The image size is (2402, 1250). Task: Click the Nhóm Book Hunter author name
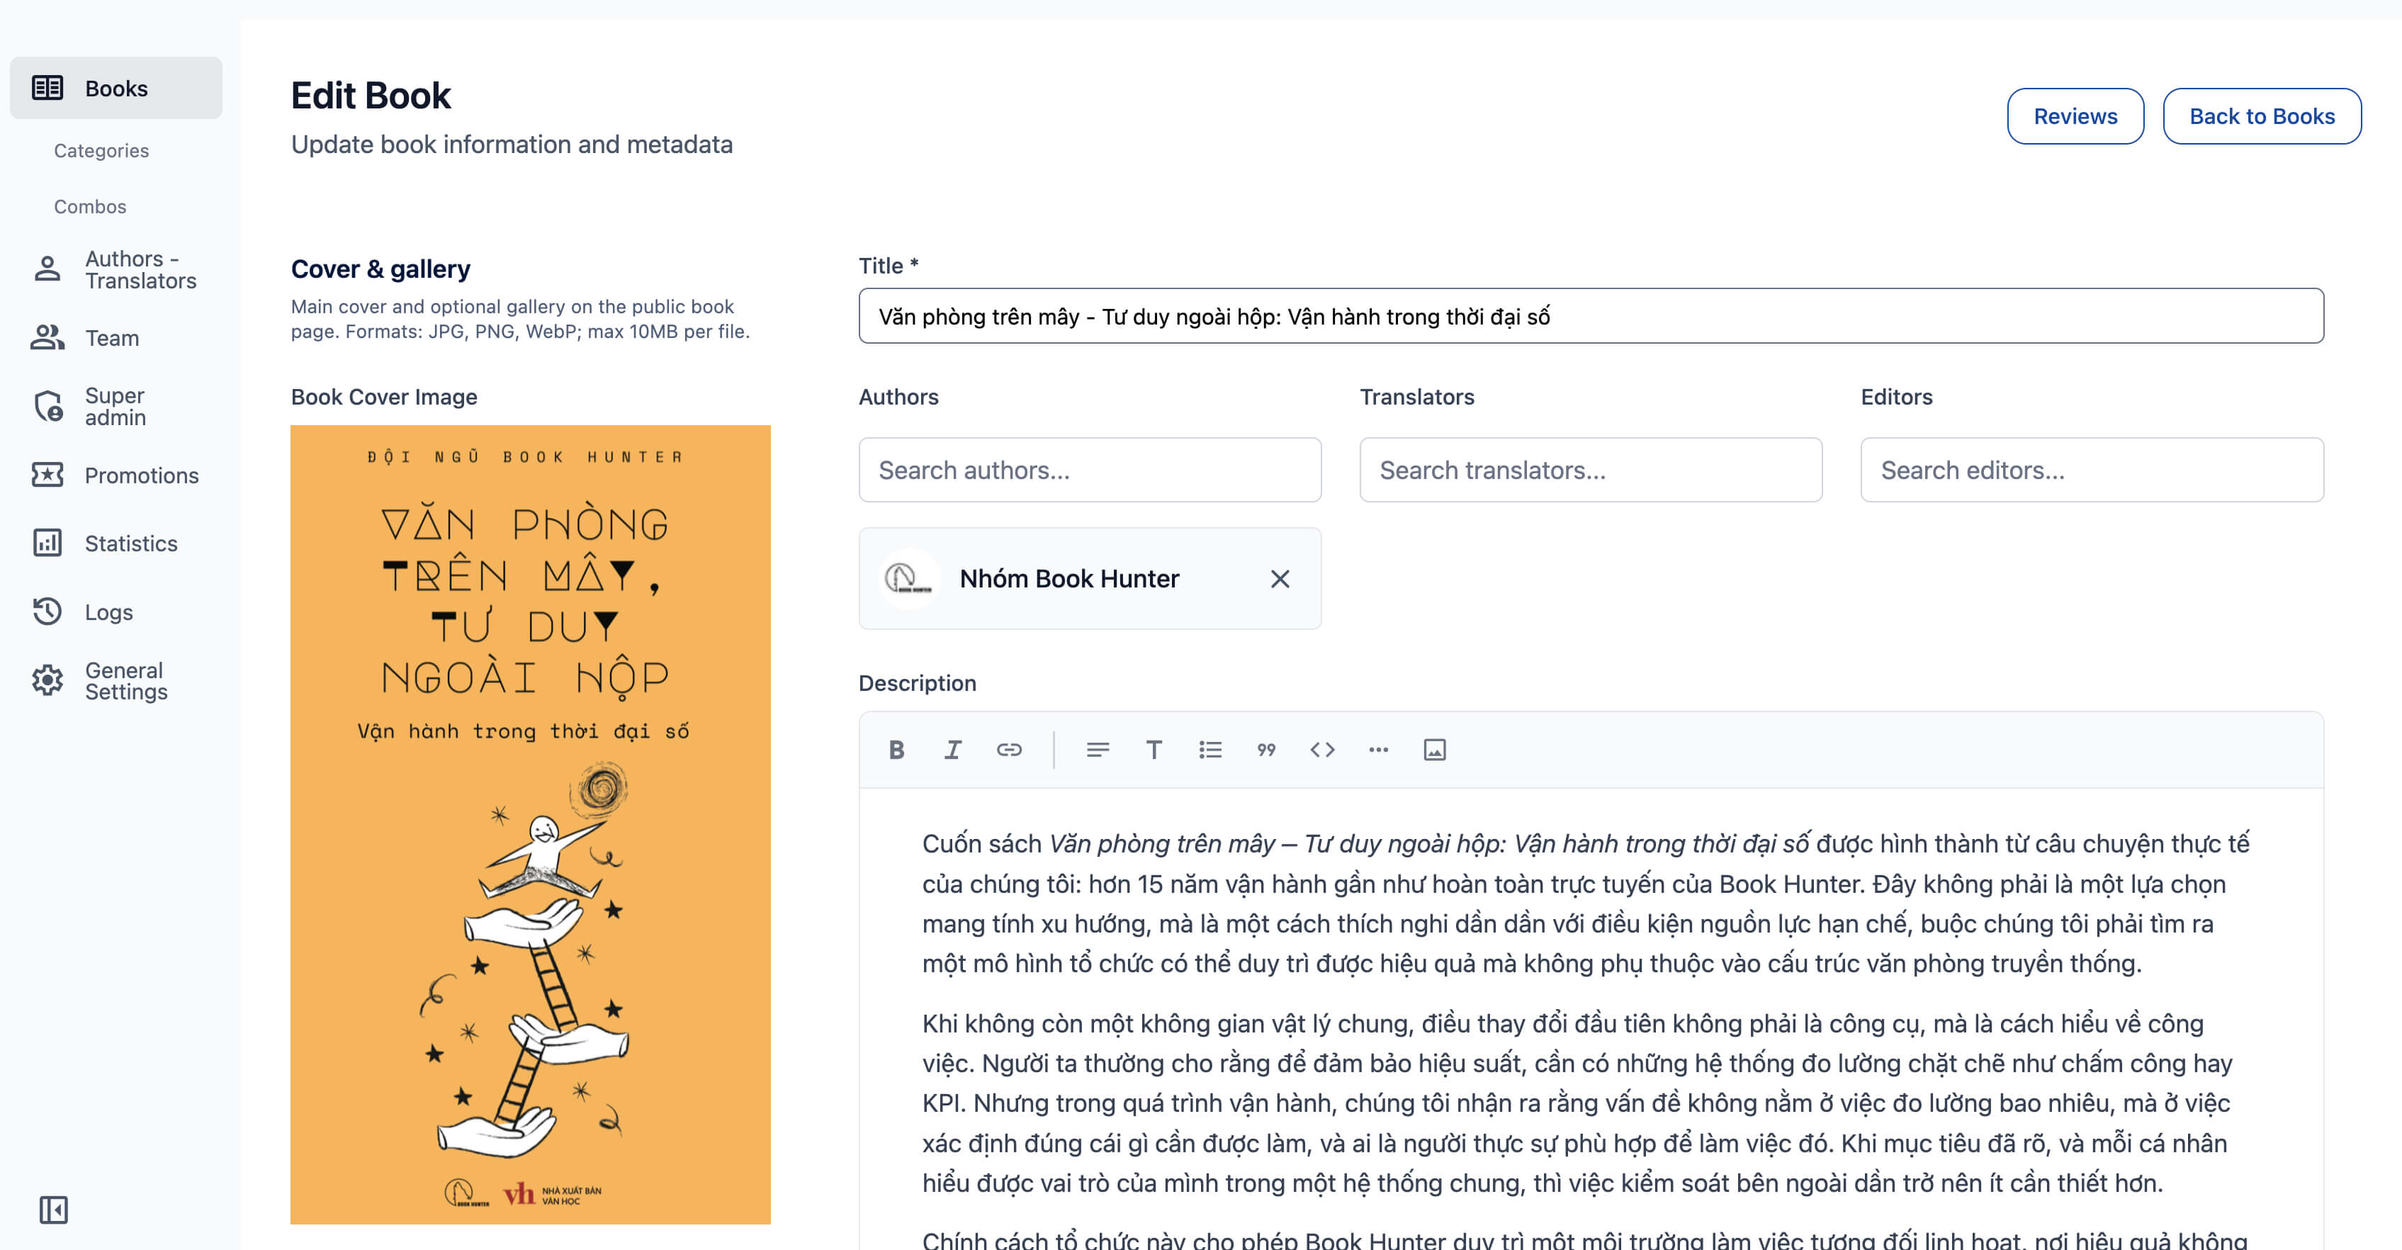pos(1069,579)
